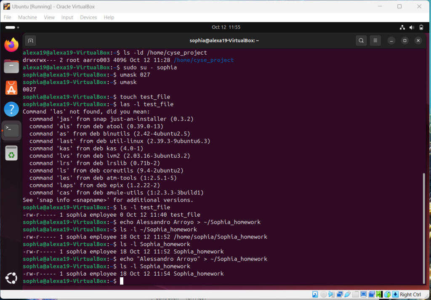Open the clock and calendar panel
Viewport: 431px width, 300px height.
(x=226, y=27)
